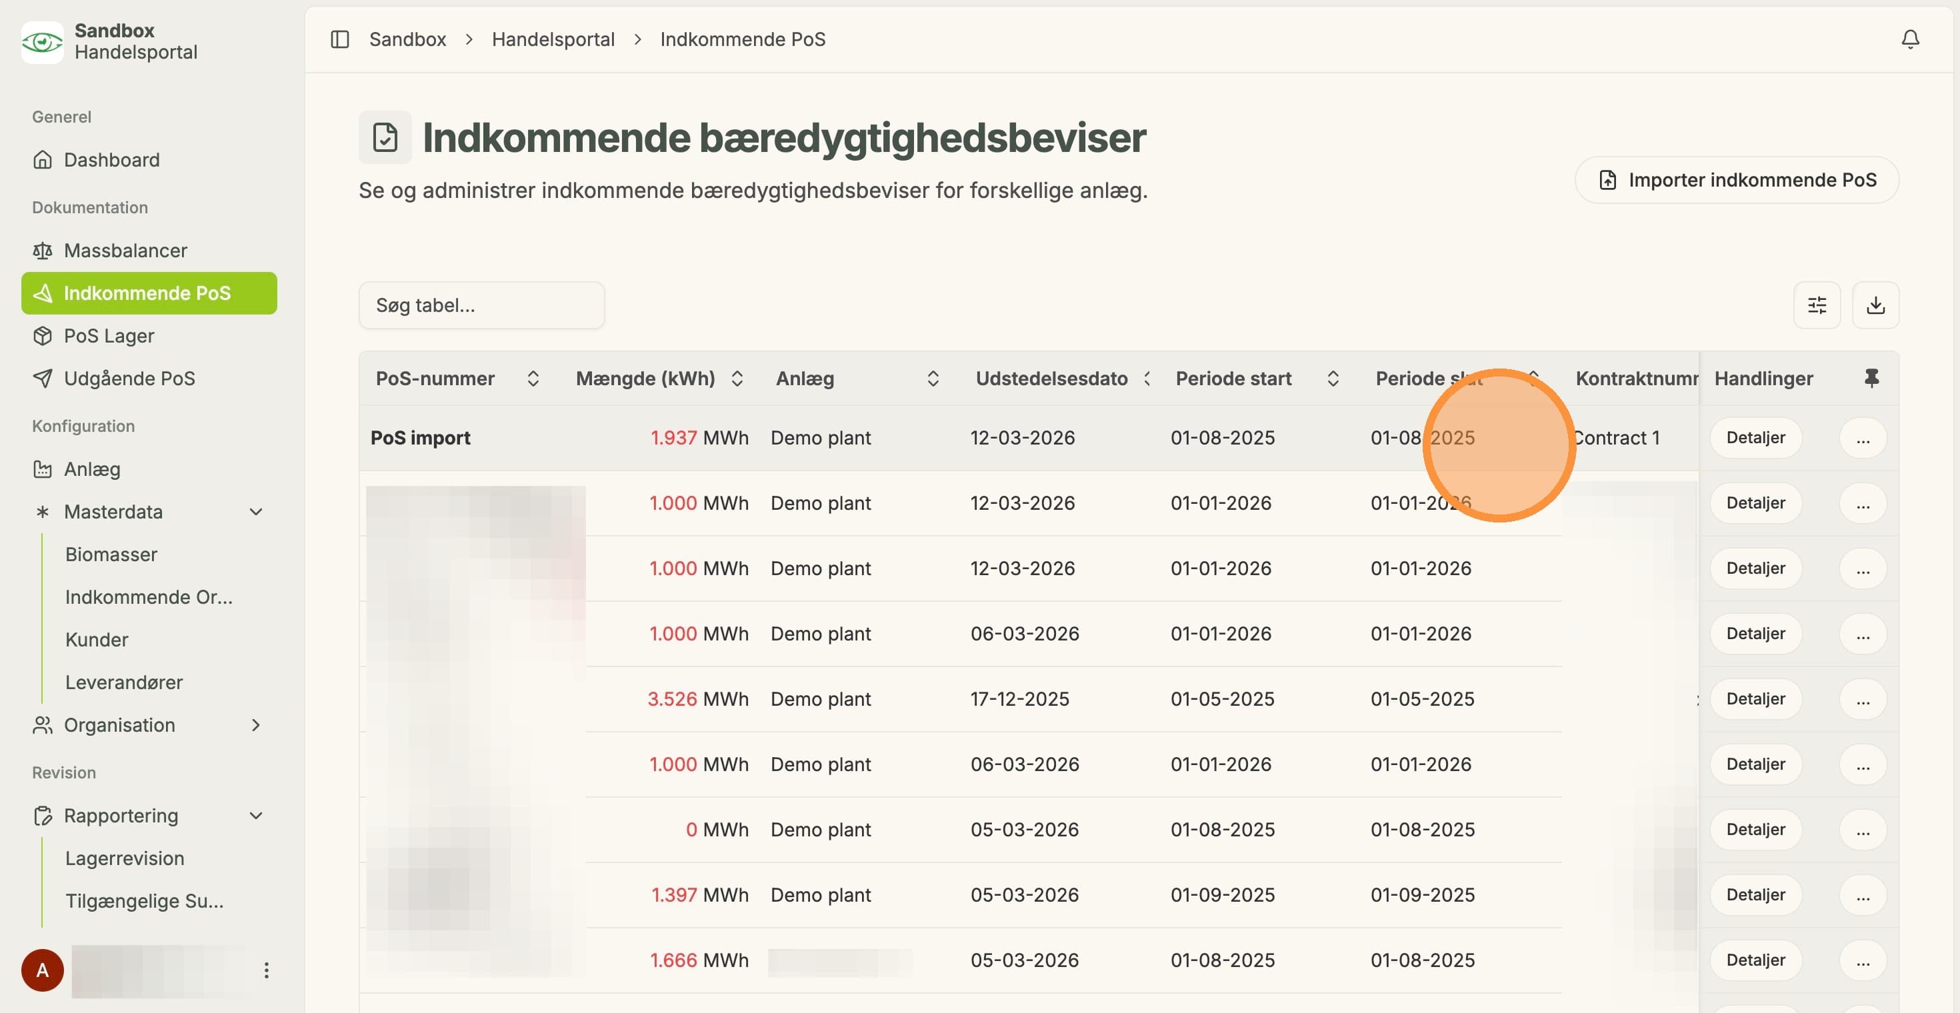This screenshot has height=1013, width=1960.
Task: Open Leverandører under Masterdata
Action: click(x=124, y=682)
